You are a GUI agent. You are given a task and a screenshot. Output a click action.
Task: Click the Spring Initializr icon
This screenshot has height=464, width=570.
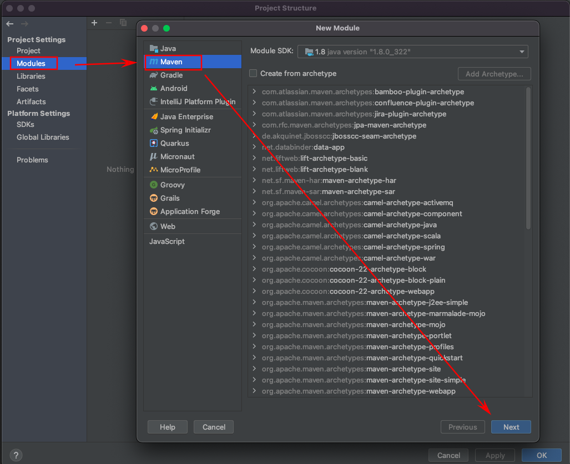click(154, 130)
